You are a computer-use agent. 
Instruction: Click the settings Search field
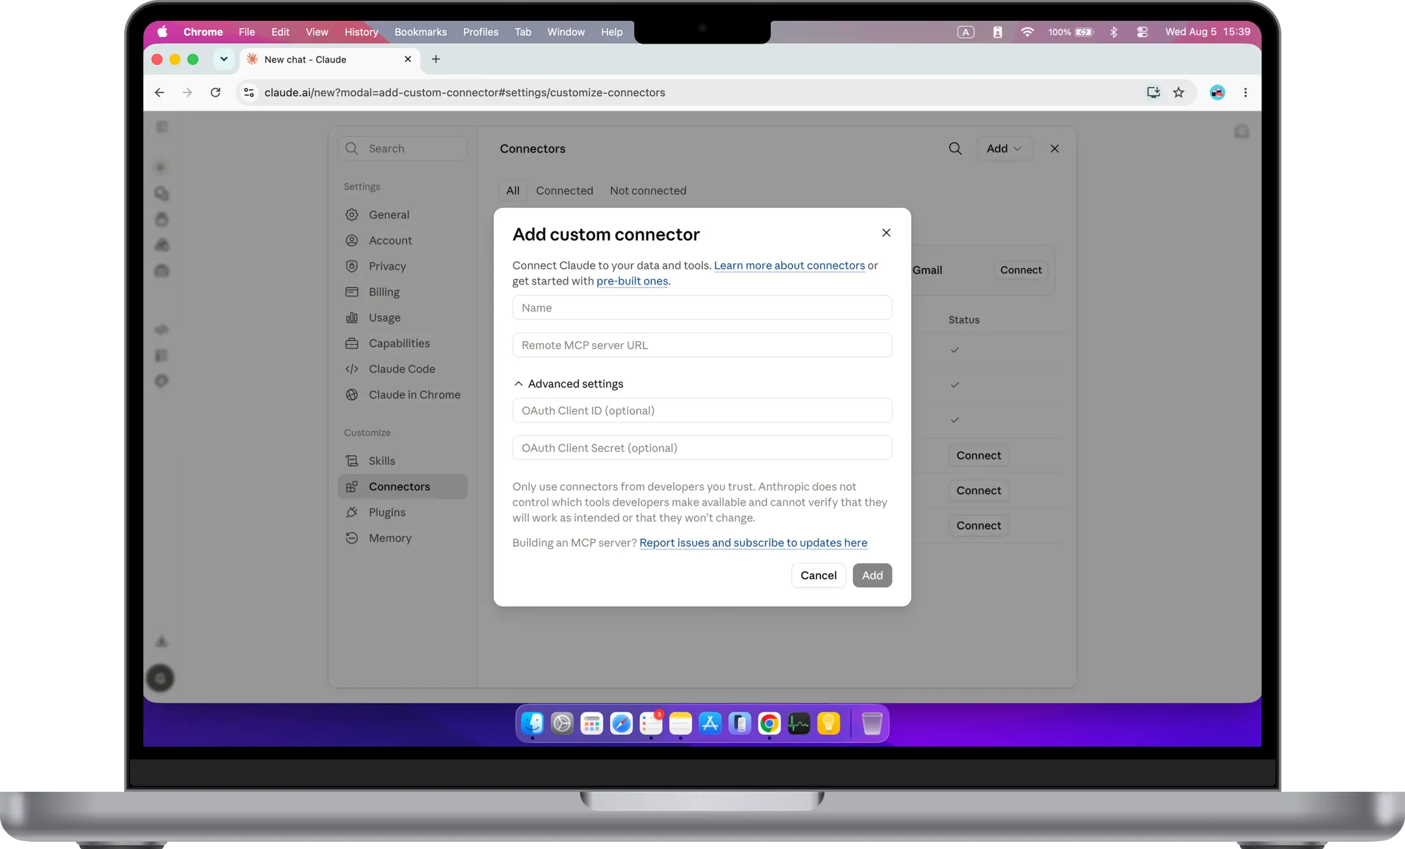pyautogui.click(x=402, y=148)
